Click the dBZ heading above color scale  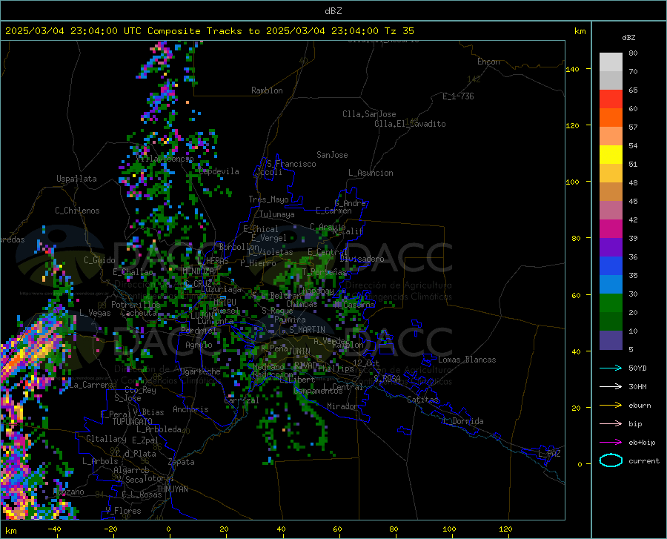tap(628, 37)
